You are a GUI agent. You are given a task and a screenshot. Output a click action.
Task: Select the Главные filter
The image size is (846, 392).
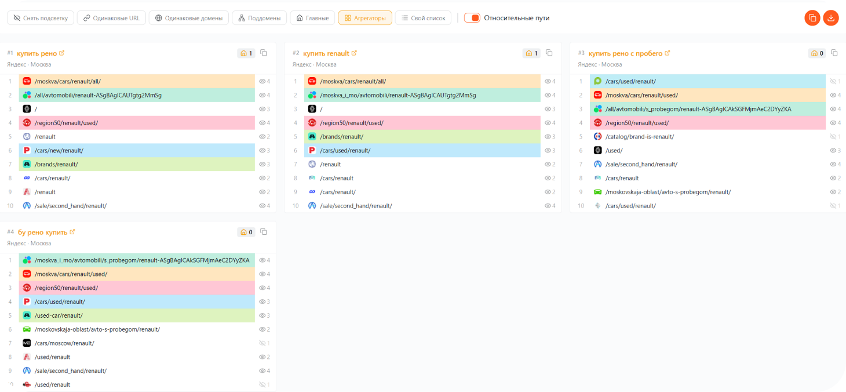[312, 18]
